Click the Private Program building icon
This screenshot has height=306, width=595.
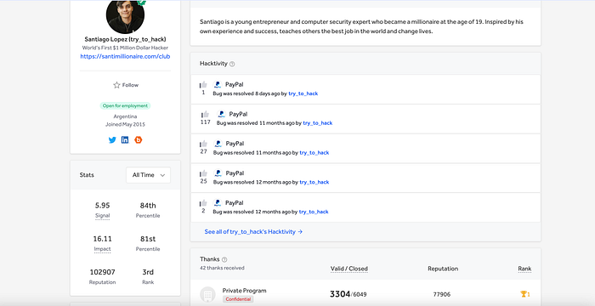tap(207, 295)
